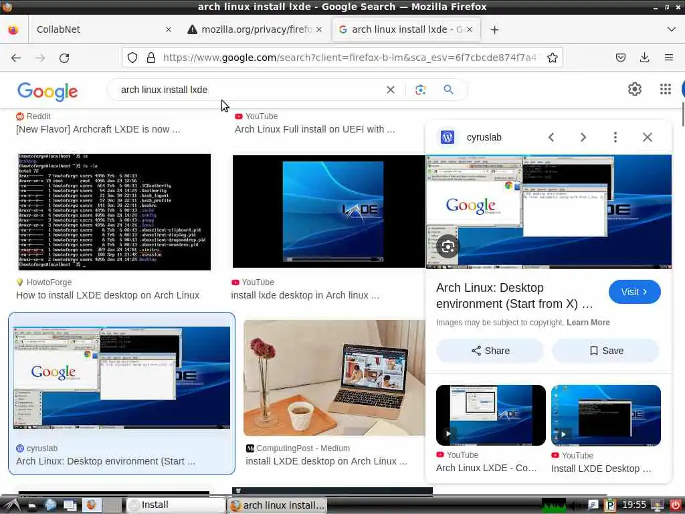Open 'install lxde desktop in Arch linux' link
The height and width of the screenshot is (514, 685).
[x=305, y=295]
